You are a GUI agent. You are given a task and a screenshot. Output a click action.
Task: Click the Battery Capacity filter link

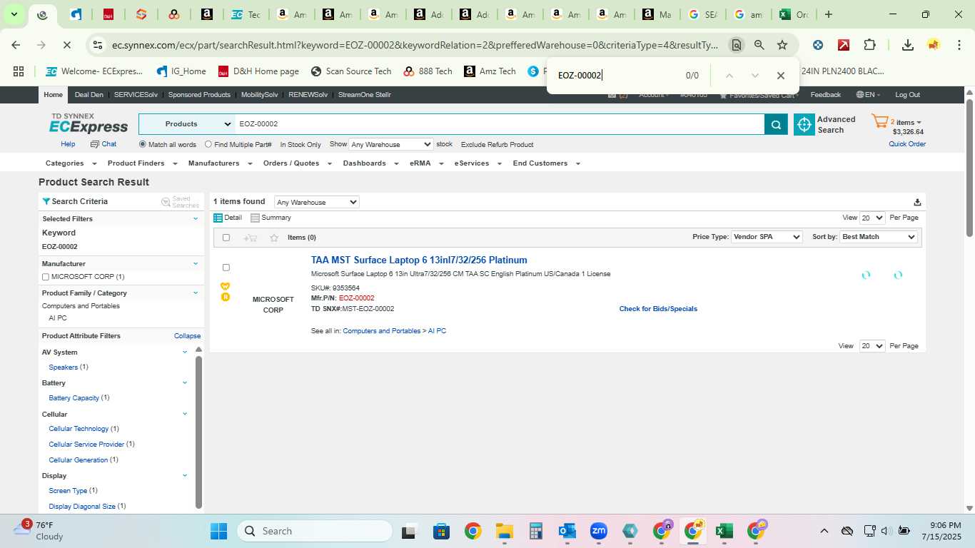74,398
